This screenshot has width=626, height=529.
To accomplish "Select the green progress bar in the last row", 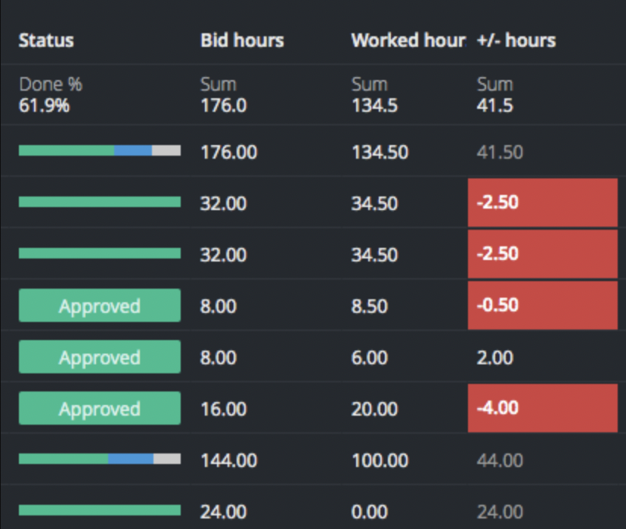I will (100, 510).
